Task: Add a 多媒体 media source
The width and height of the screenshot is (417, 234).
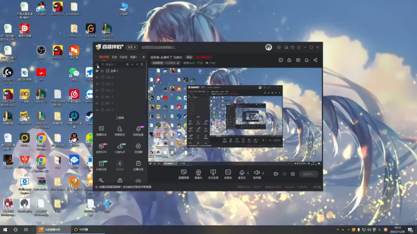Action: pos(228,174)
